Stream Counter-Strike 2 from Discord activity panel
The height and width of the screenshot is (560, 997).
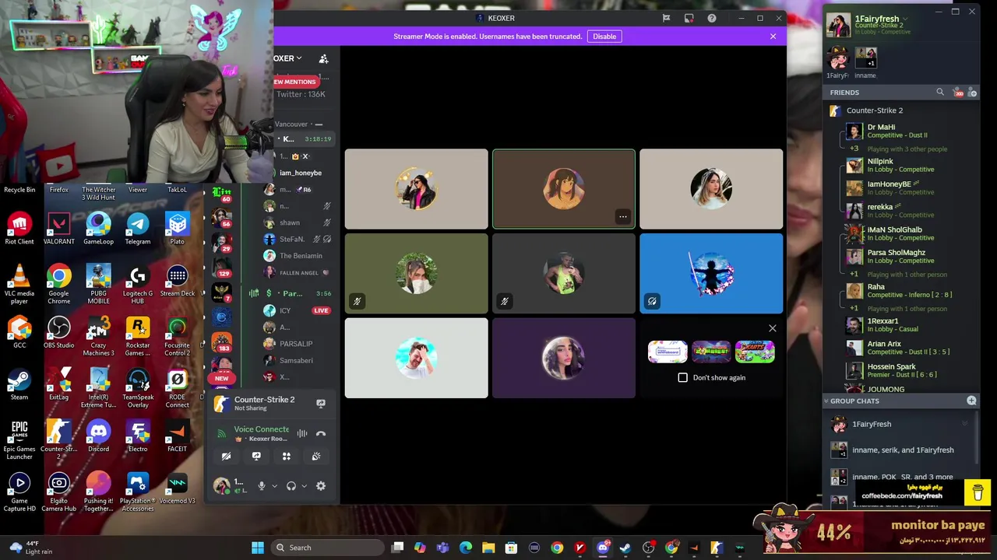coord(320,403)
